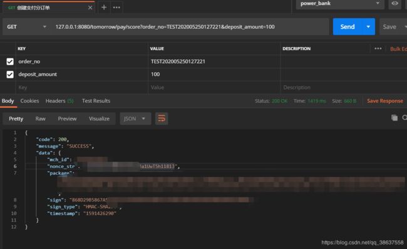
Task: Click the DESCRIPTION column header
Action: (296, 48)
